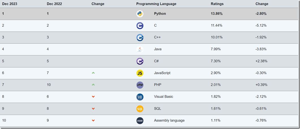Click the Java logo icon
This screenshot has height=129, width=300.
(140, 49)
